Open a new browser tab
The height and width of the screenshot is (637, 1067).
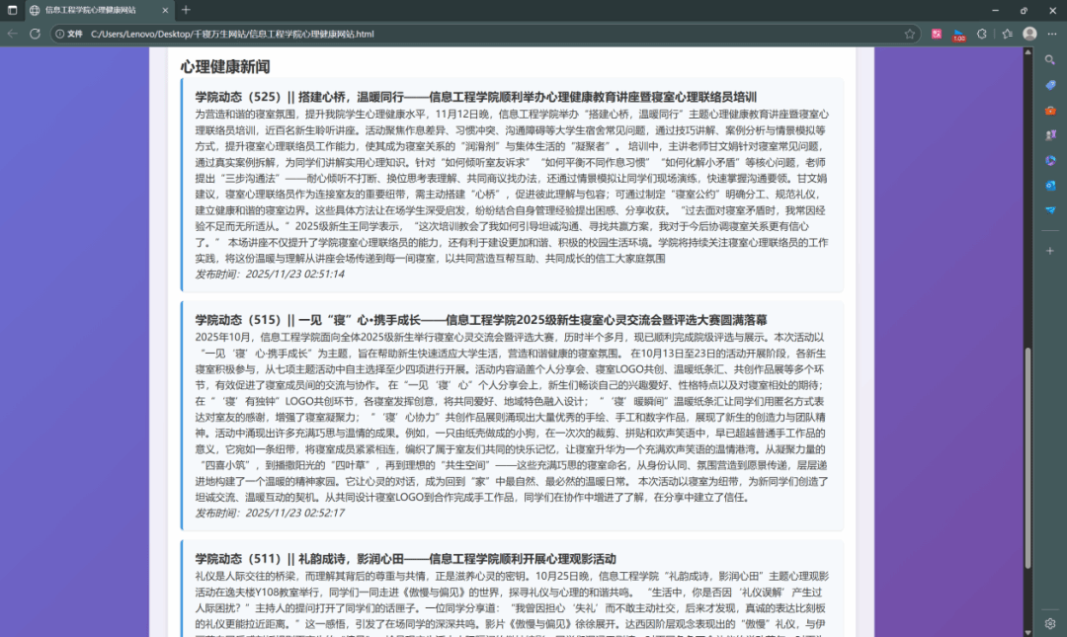[186, 10]
